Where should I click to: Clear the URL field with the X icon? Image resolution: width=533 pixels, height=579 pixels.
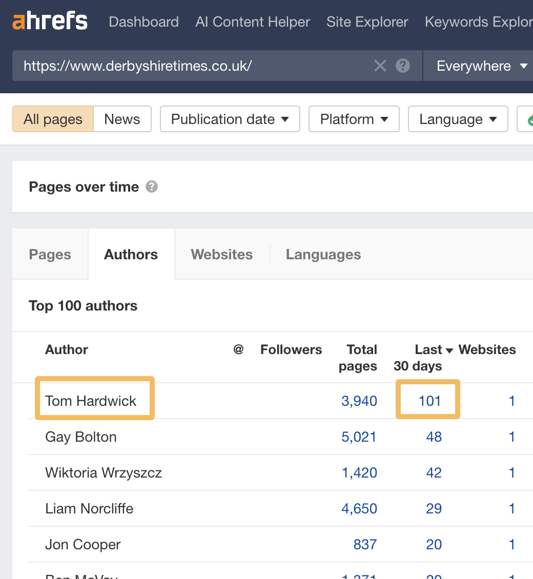(380, 66)
